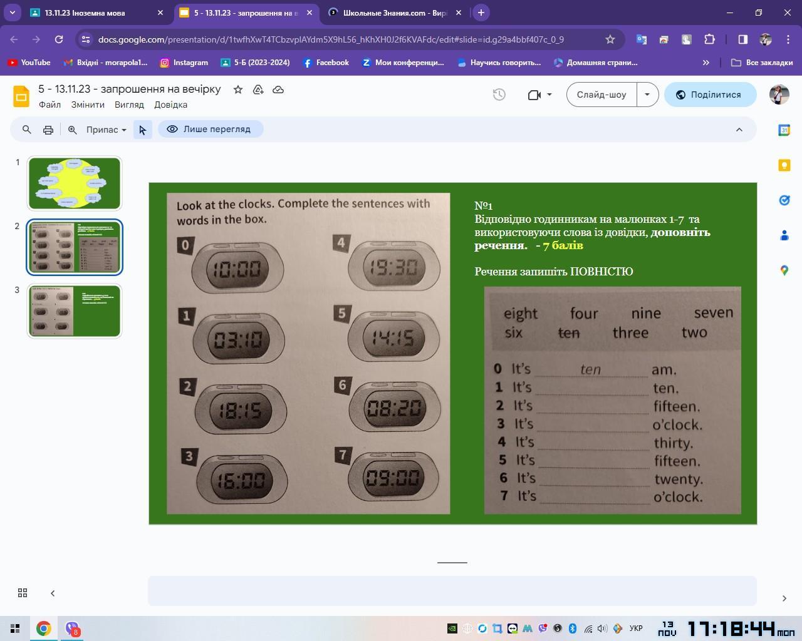Open Все закладки folder
802x641 pixels.
(x=762, y=63)
